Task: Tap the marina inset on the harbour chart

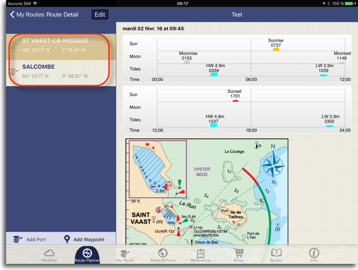Action: point(158,169)
